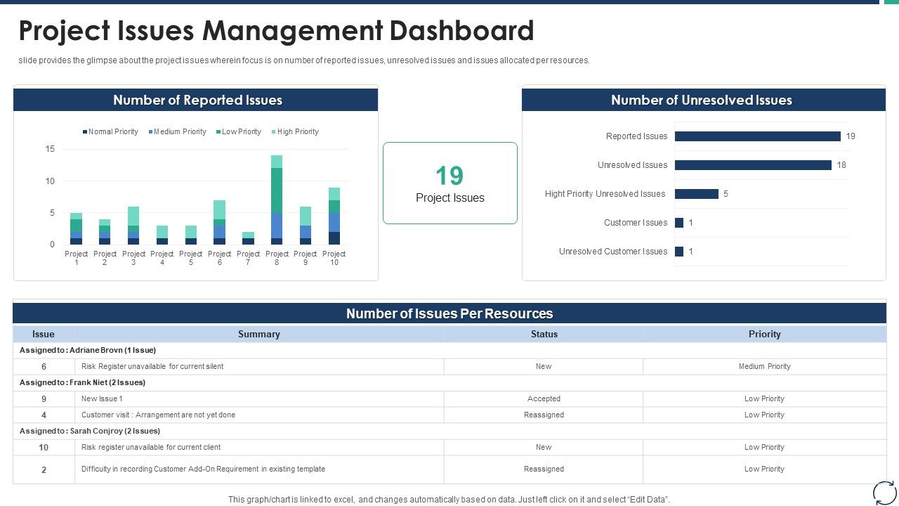Click 'Reassigned' status for issue 4

pos(544,415)
